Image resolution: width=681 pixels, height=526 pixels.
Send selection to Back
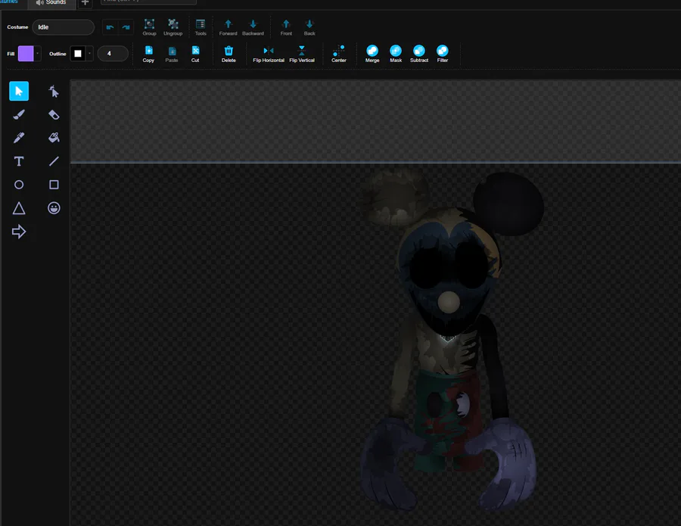click(x=309, y=27)
